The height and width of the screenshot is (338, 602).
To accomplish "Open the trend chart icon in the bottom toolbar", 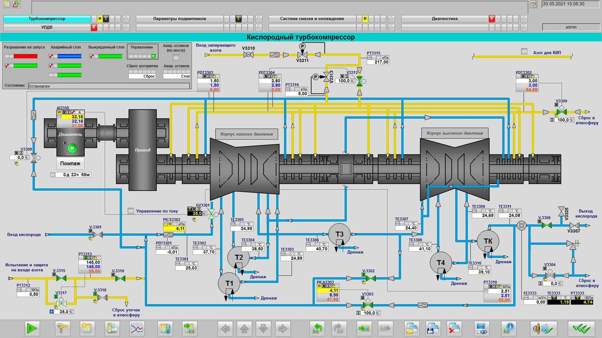I will (x=137, y=329).
